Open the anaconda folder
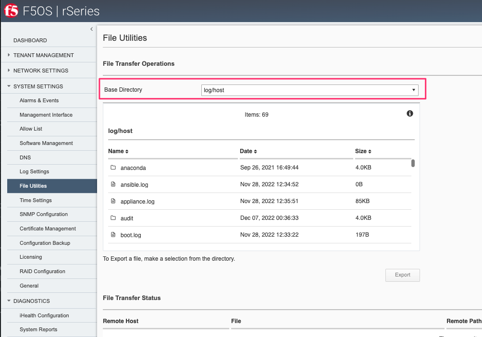Viewport: 482px width, 337px height. [133, 168]
